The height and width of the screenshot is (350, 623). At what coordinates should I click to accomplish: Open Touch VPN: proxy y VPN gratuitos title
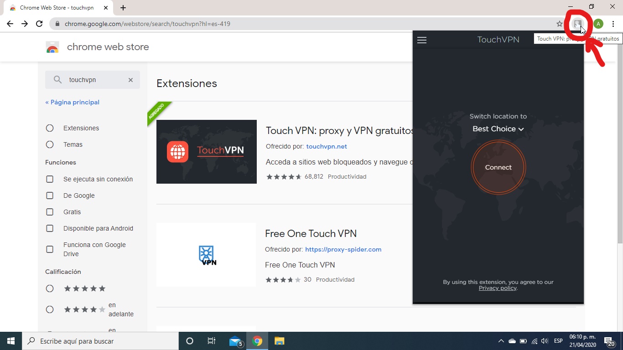340,131
